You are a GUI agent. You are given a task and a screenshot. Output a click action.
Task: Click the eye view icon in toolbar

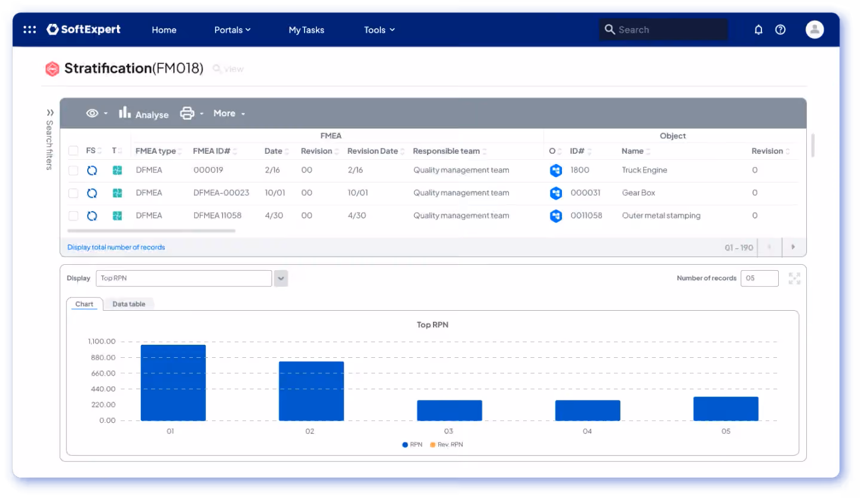click(x=92, y=113)
